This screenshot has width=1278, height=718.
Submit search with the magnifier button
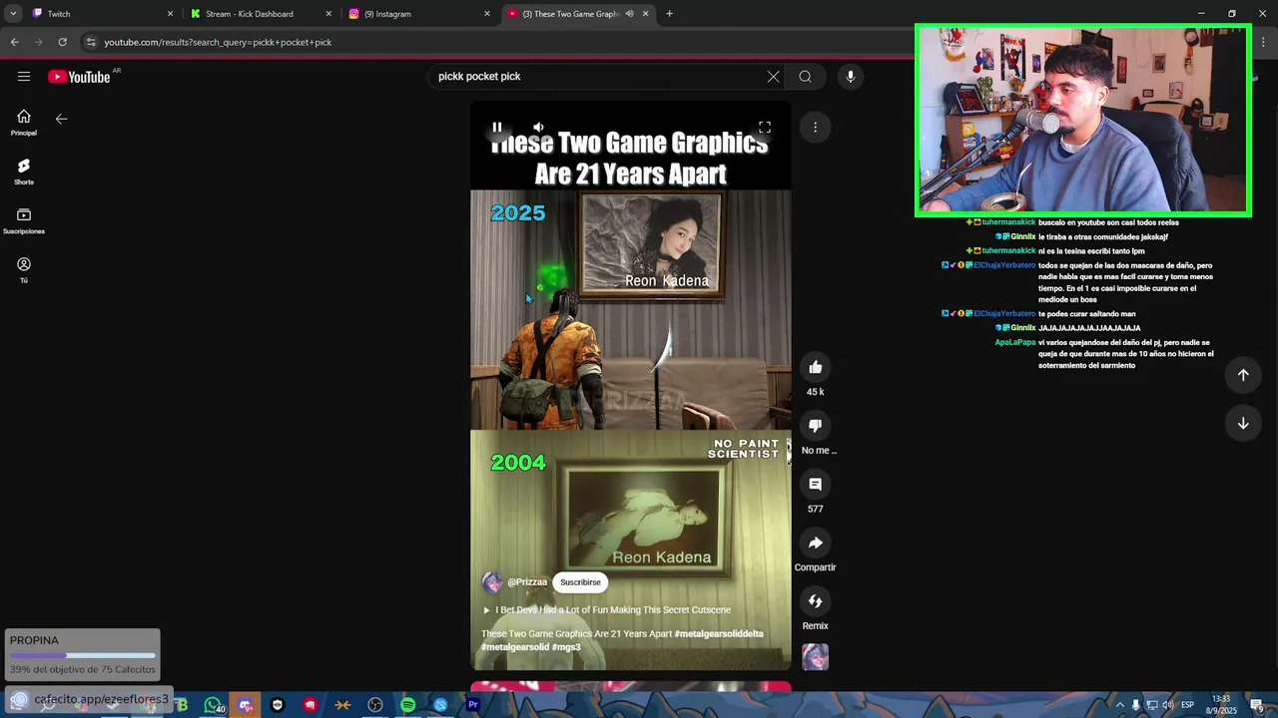(805, 77)
